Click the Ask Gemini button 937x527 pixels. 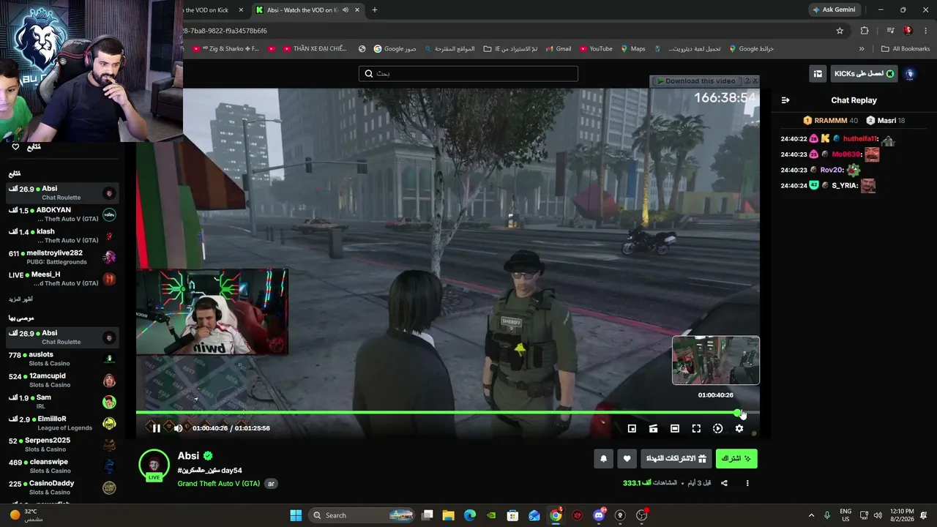(x=834, y=10)
